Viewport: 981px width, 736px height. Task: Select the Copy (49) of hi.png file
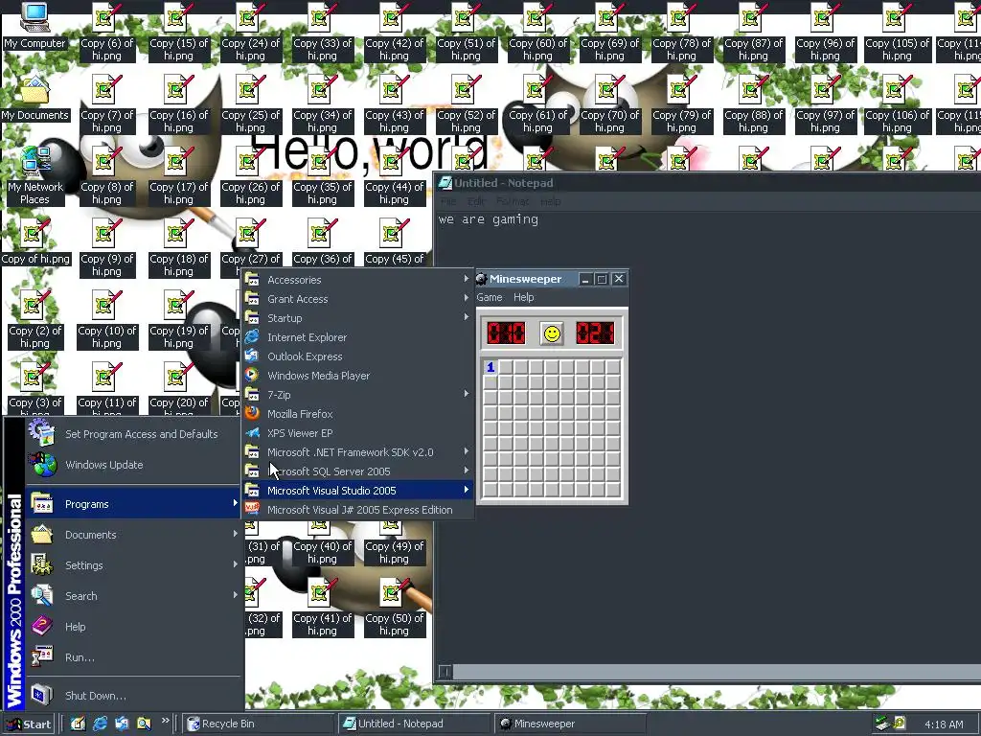(394, 545)
